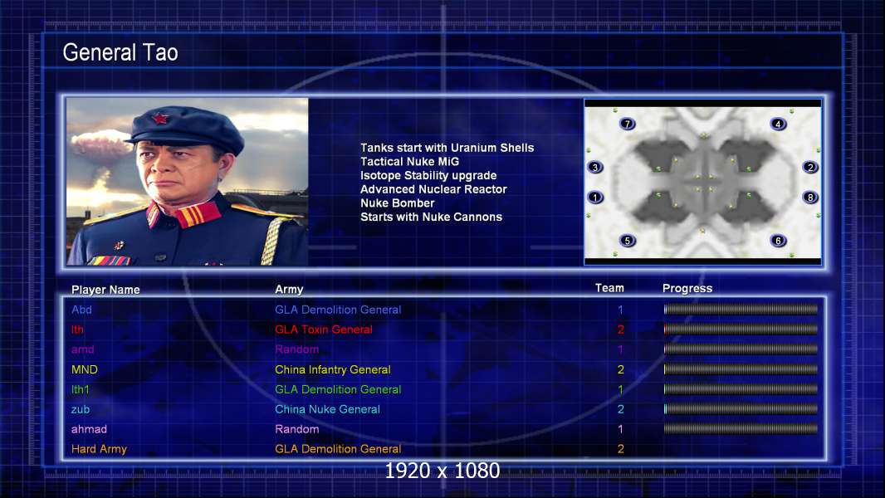Click start position marker 3 on minimap
Viewport: 885px width, 498px height.
point(595,167)
